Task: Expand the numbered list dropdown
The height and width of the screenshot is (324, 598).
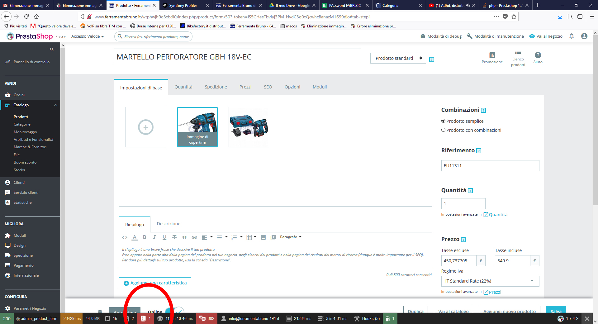Action: click(241, 237)
